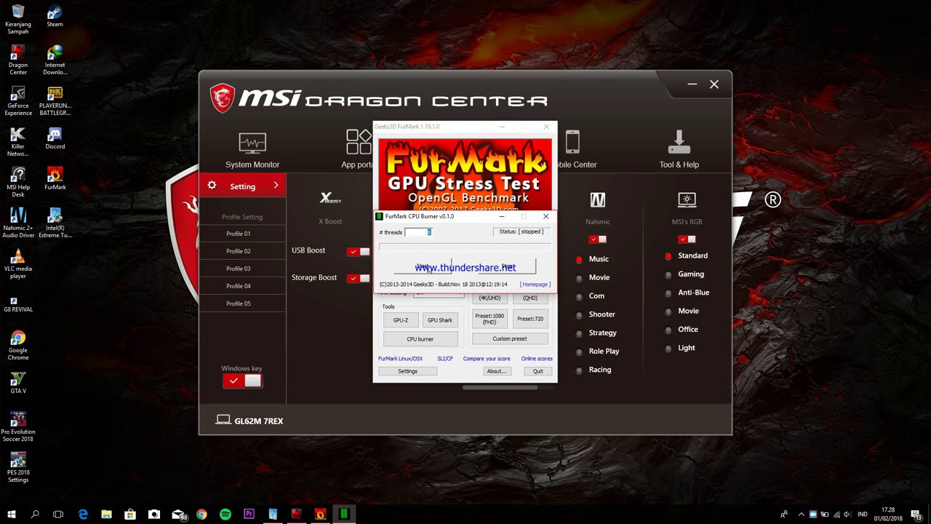Open Task View in taskbar
Image resolution: width=931 pixels, height=524 pixels.
tap(58, 515)
